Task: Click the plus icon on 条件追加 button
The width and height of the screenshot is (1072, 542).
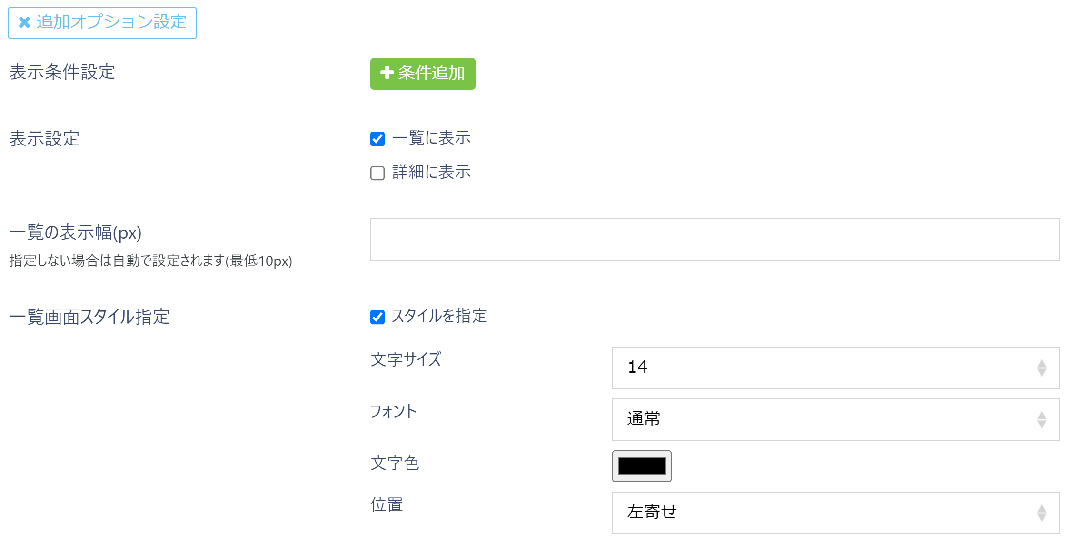Action: (386, 74)
